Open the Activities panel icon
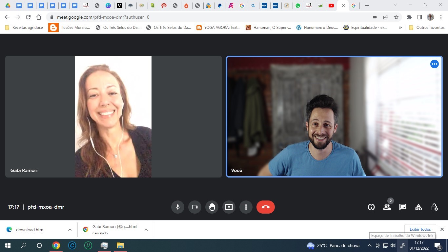The width and height of the screenshot is (448, 252). pyautogui.click(x=418, y=207)
